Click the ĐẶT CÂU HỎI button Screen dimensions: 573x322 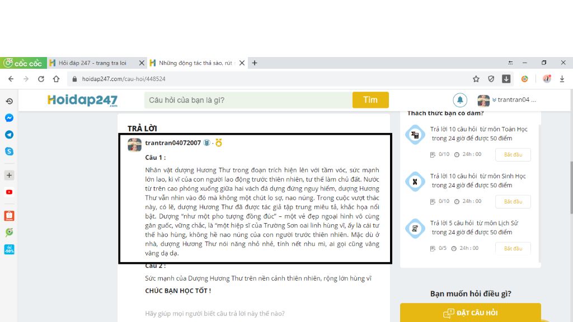pos(470,313)
